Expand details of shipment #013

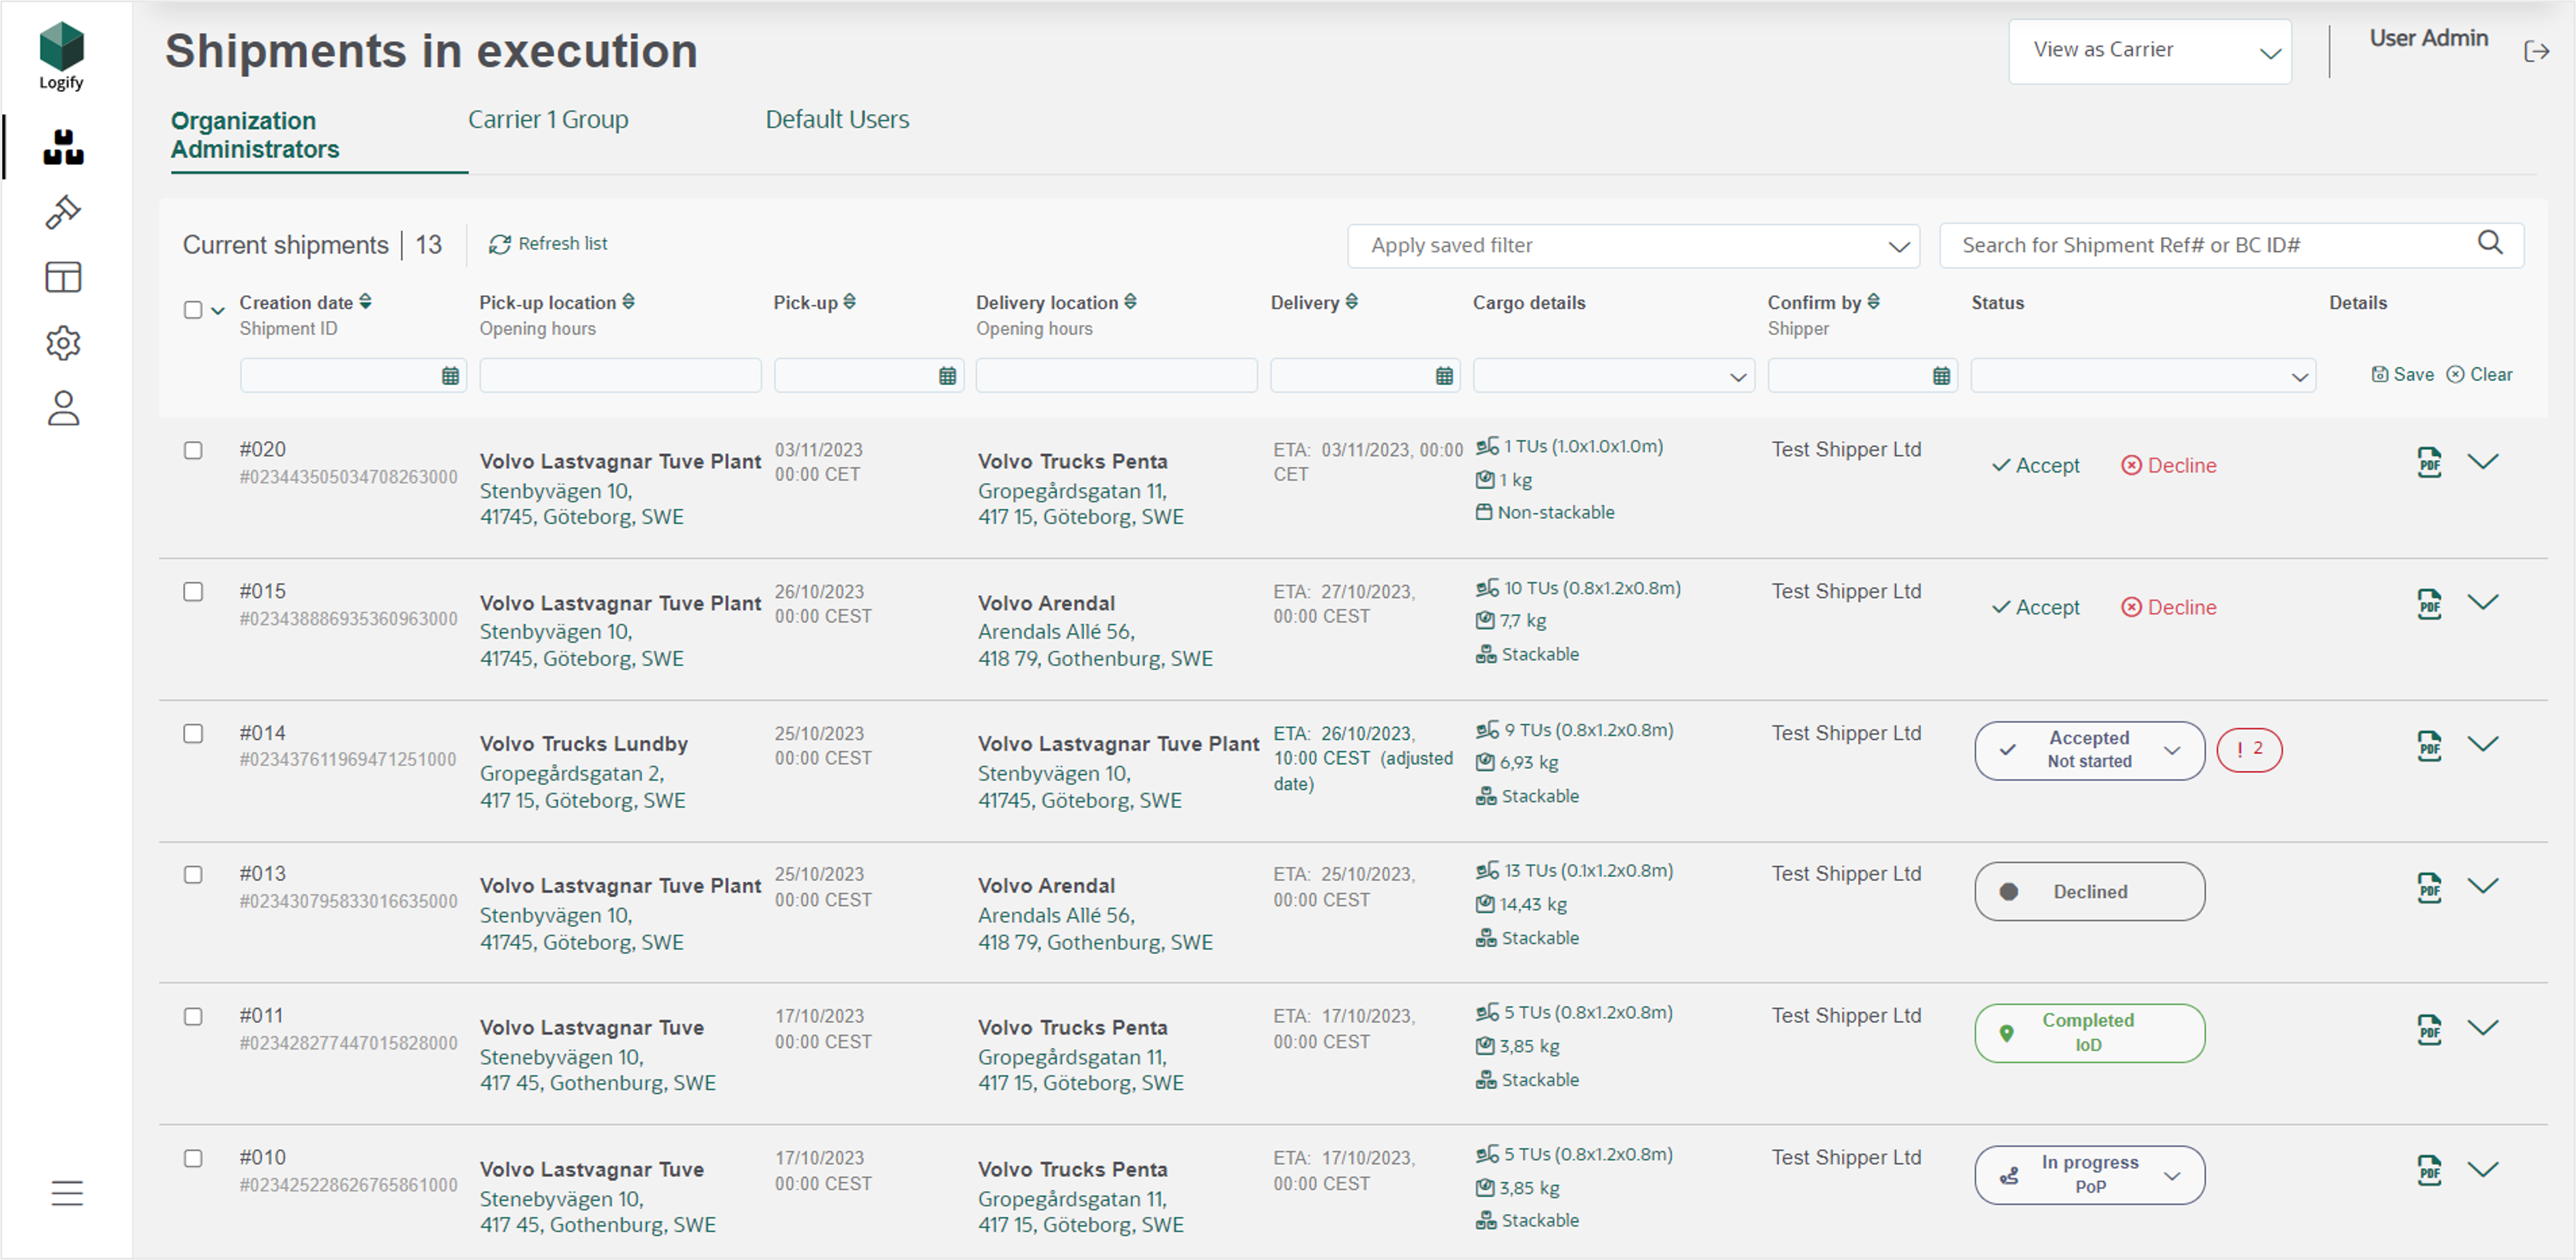coord(2483,886)
